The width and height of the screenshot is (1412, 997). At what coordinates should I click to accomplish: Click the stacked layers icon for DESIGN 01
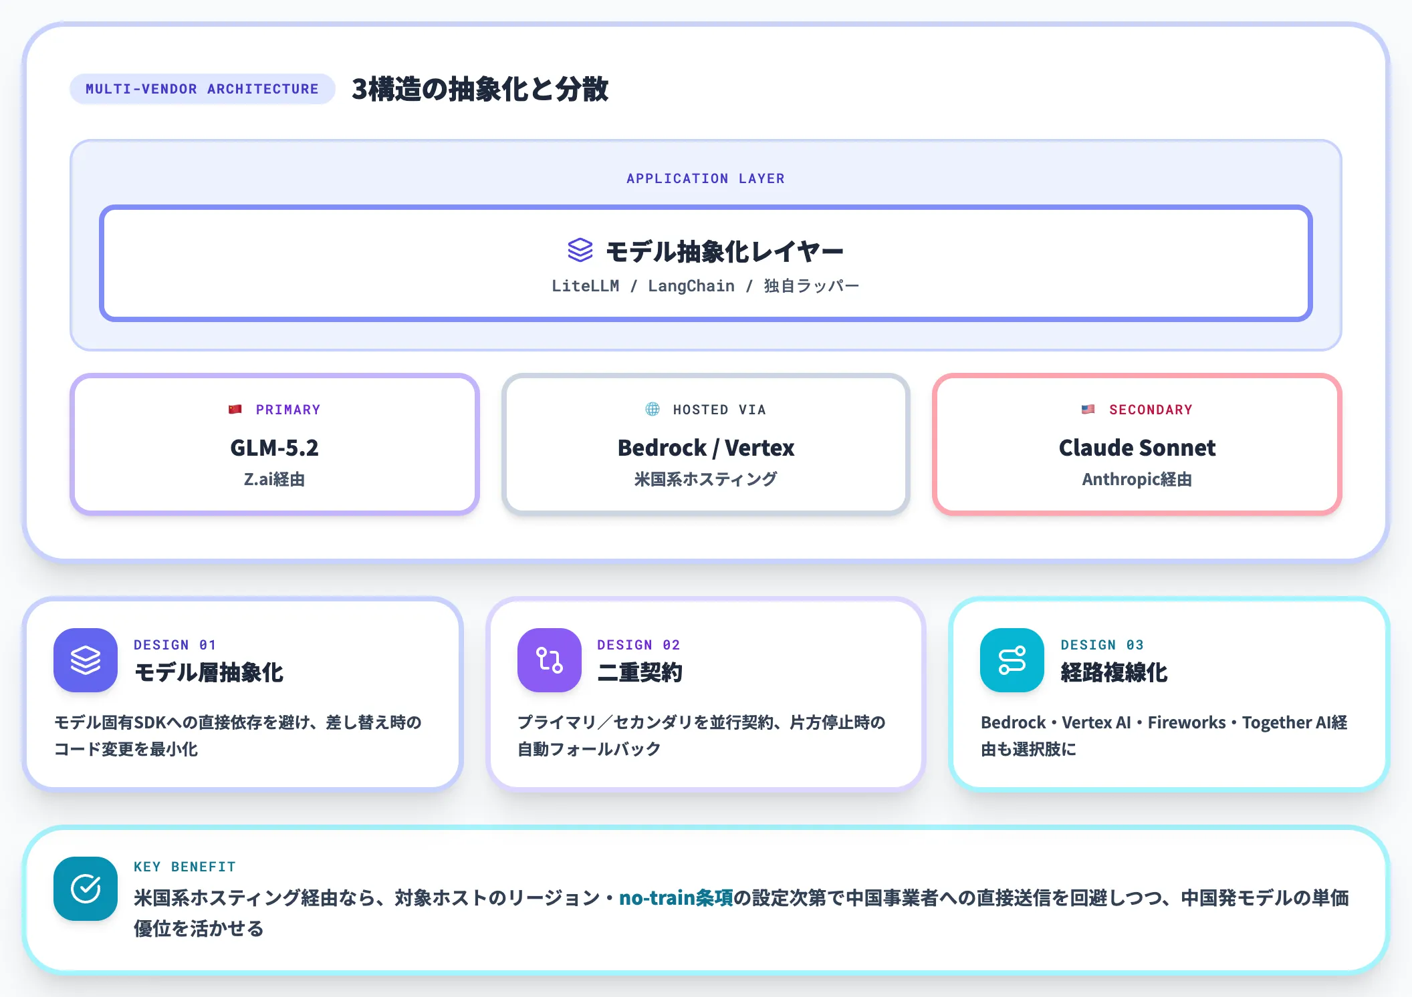click(86, 660)
